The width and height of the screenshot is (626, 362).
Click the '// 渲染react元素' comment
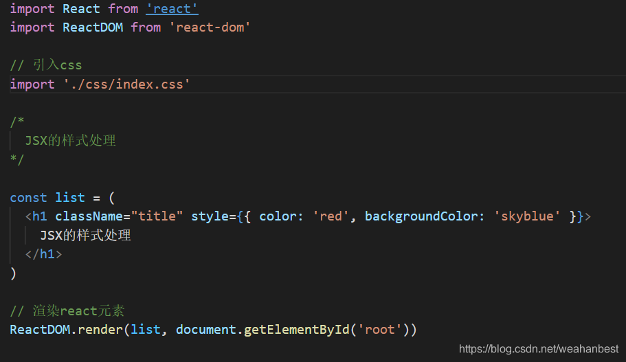click(x=67, y=310)
